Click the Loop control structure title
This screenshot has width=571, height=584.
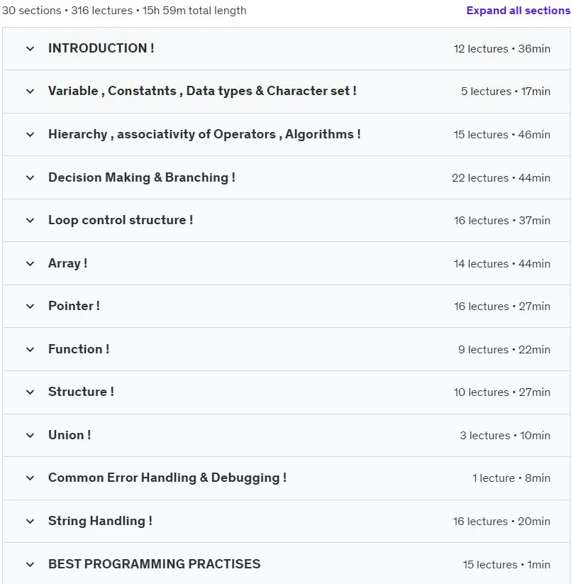121,220
